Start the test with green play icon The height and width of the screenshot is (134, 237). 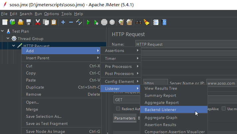(x=88, y=22)
